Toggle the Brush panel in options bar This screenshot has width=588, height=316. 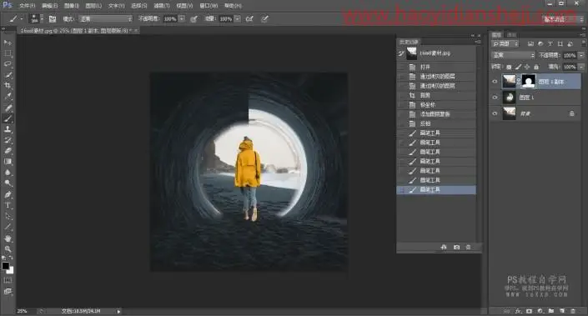52,19
